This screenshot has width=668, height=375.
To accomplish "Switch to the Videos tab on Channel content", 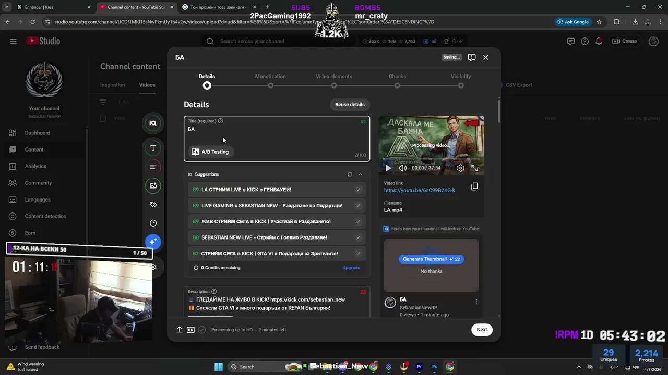I will 147,85.
